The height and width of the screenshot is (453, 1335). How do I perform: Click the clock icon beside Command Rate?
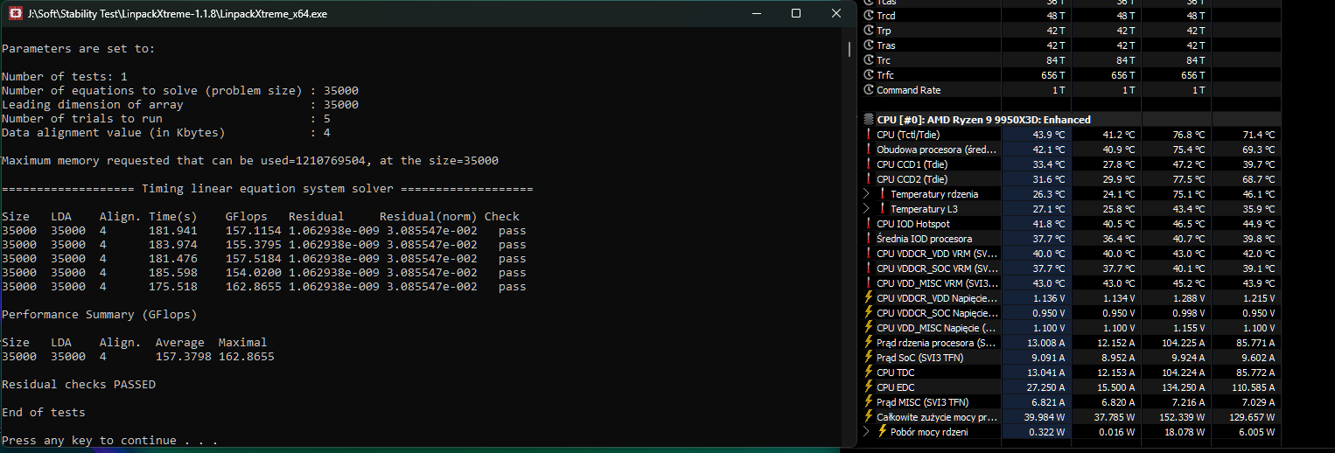(x=869, y=90)
